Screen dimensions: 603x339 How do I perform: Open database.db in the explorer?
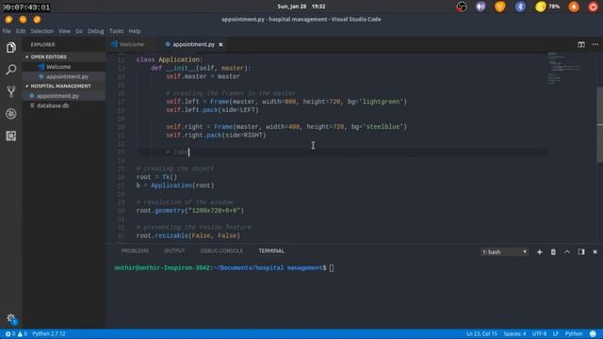click(63, 105)
